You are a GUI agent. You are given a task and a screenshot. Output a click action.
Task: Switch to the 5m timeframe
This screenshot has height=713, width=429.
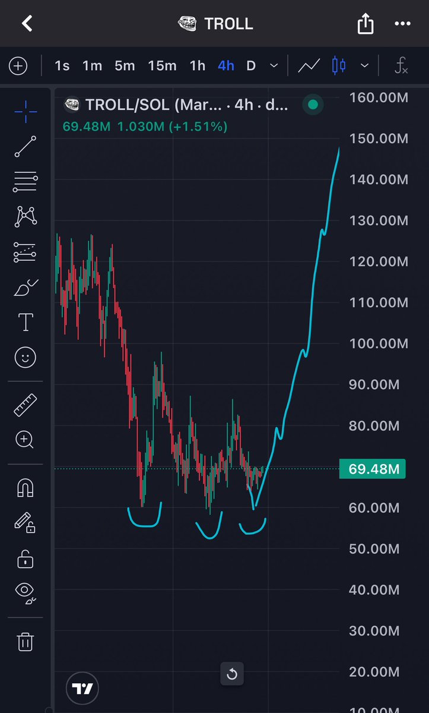coord(125,65)
